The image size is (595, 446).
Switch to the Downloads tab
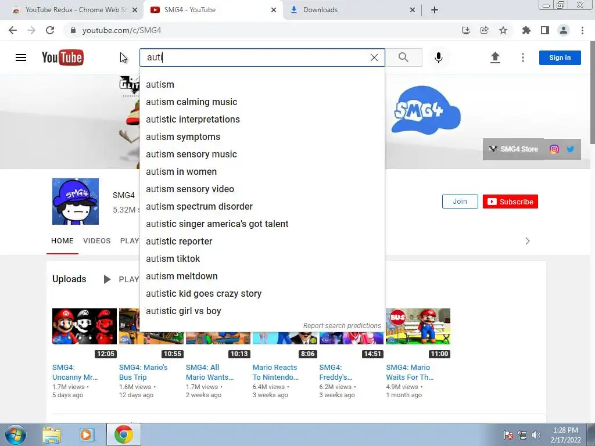coord(351,10)
